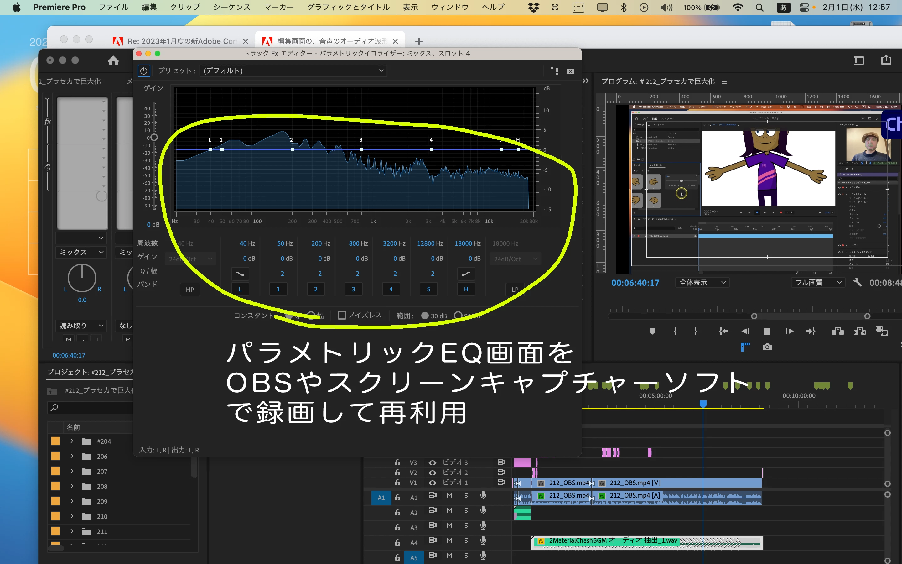Hide the ビデオ 2 track with eye icon
This screenshot has width=902, height=564.
coord(432,473)
